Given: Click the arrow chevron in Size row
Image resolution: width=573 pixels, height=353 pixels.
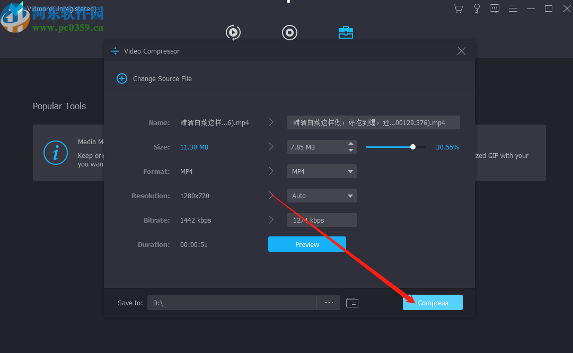Looking at the screenshot, I should [x=271, y=147].
